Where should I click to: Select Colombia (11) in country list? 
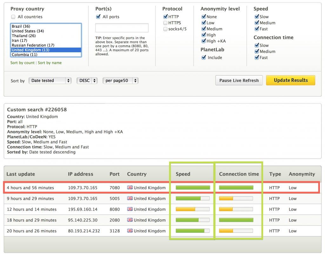[46, 54]
